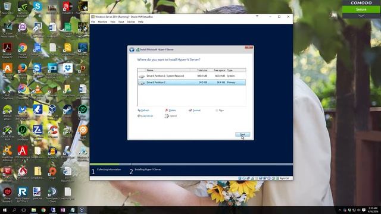The height and width of the screenshot is (214, 381).
Task: Launch Audacity desktop shortcut
Action: coord(52,152)
